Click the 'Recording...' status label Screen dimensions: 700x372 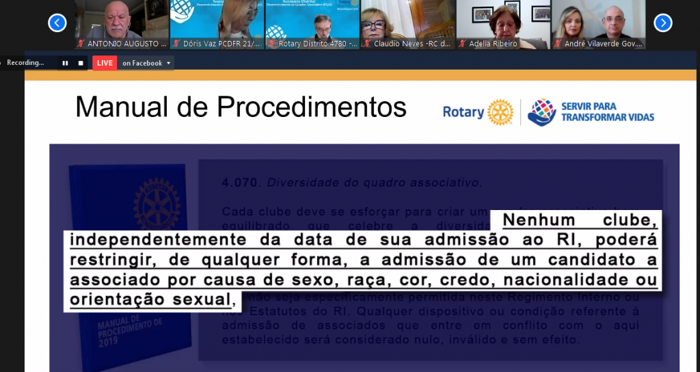[25, 63]
